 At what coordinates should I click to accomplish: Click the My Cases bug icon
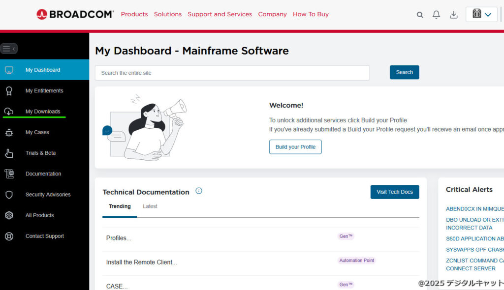[9, 132]
